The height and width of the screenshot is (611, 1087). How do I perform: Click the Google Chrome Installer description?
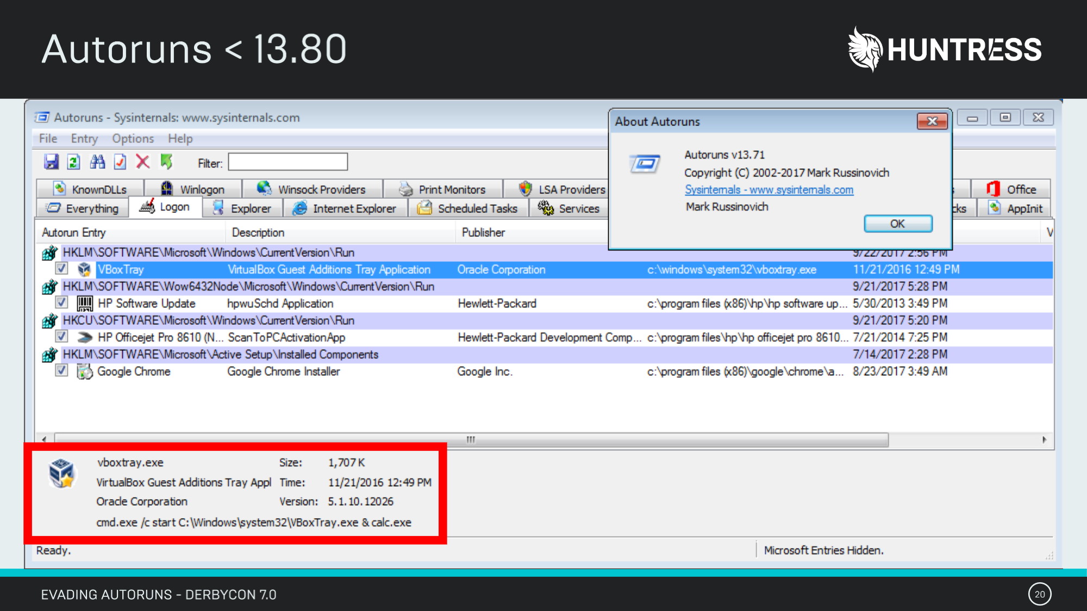[283, 371]
